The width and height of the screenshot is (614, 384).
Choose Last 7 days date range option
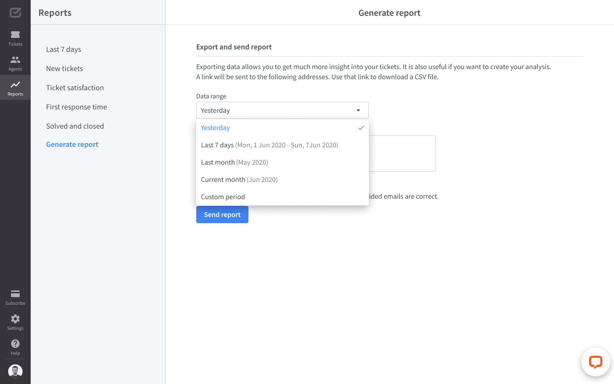tap(283, 145)
